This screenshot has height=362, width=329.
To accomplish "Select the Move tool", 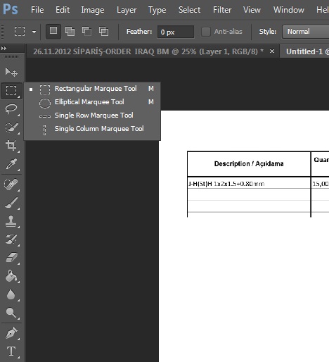I will coord(11,72).
